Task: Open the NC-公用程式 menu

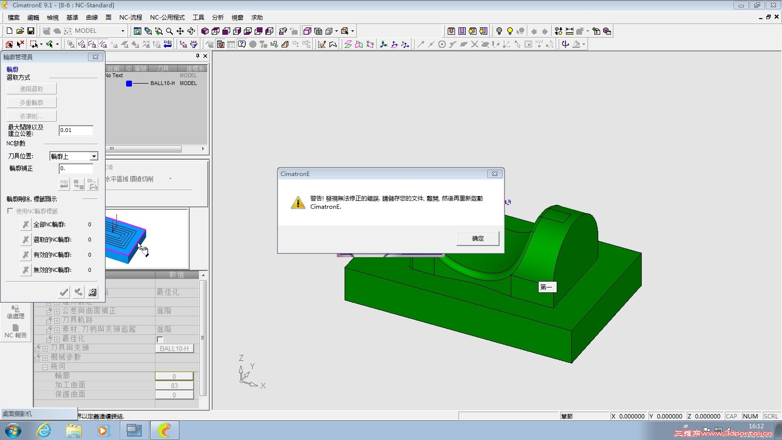Action: click(x=167, y=18)
